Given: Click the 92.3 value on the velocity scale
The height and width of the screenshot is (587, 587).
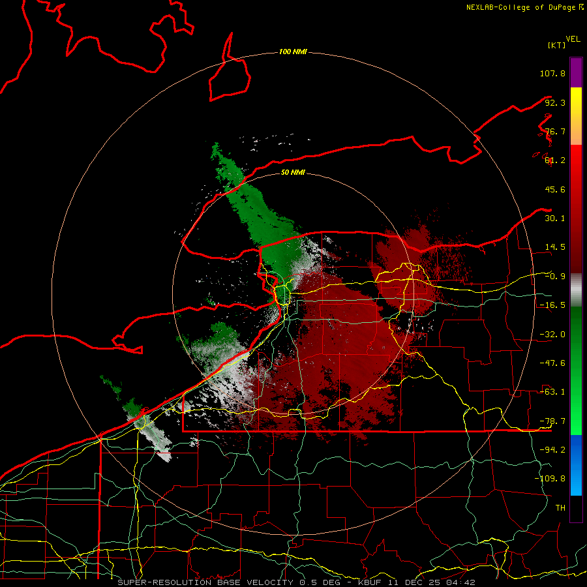Looking at the screenshot, I should click(x=555, y=102).
